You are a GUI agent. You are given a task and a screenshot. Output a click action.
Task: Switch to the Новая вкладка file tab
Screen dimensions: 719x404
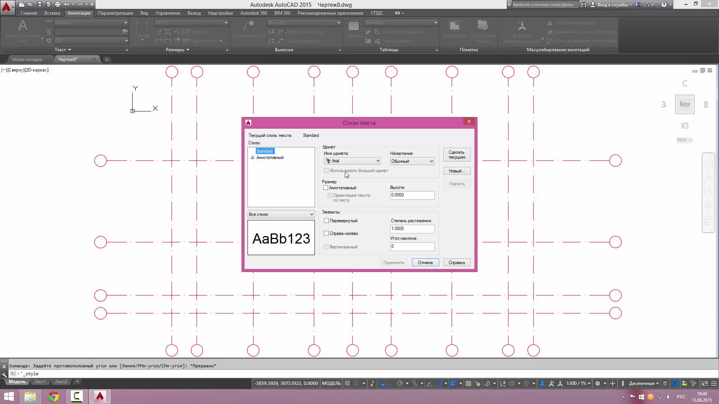click(27, 59)
